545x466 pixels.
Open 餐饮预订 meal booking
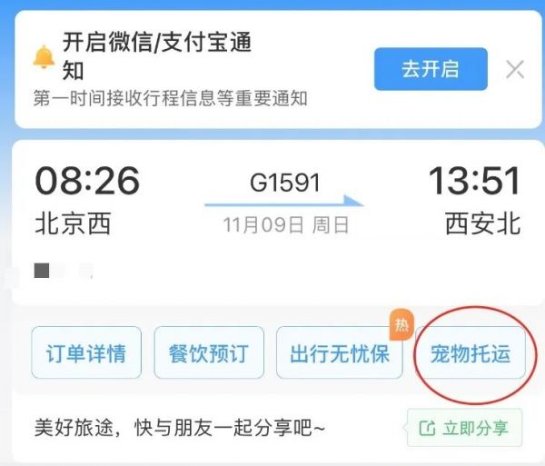click(x=209, y=352)
